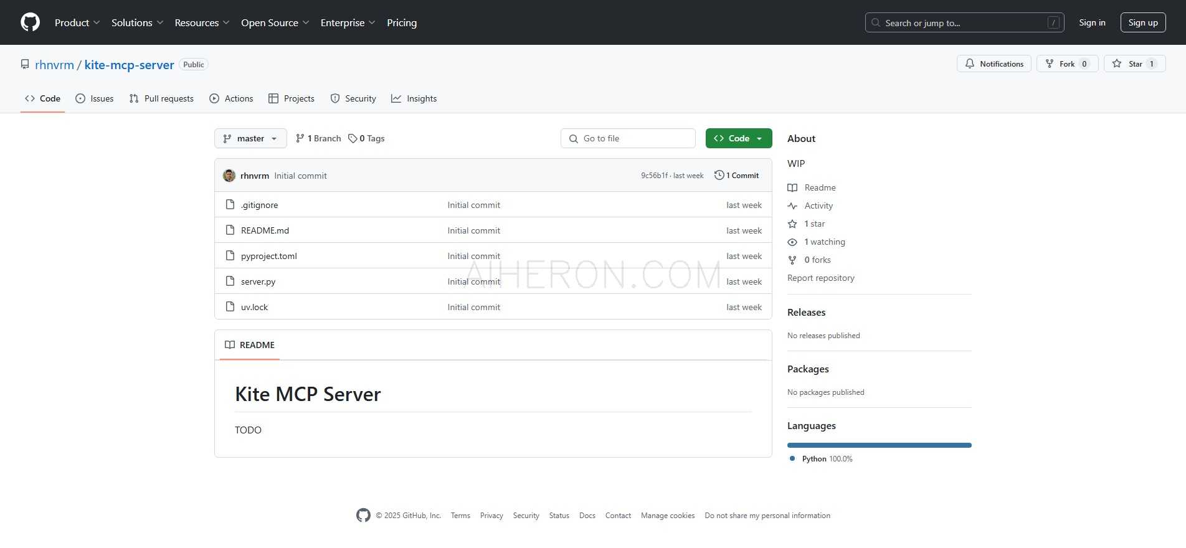Viewport: 1186px width, 548px height.
Task: Switch to the Insights tab
Action: tap(414, 98)
